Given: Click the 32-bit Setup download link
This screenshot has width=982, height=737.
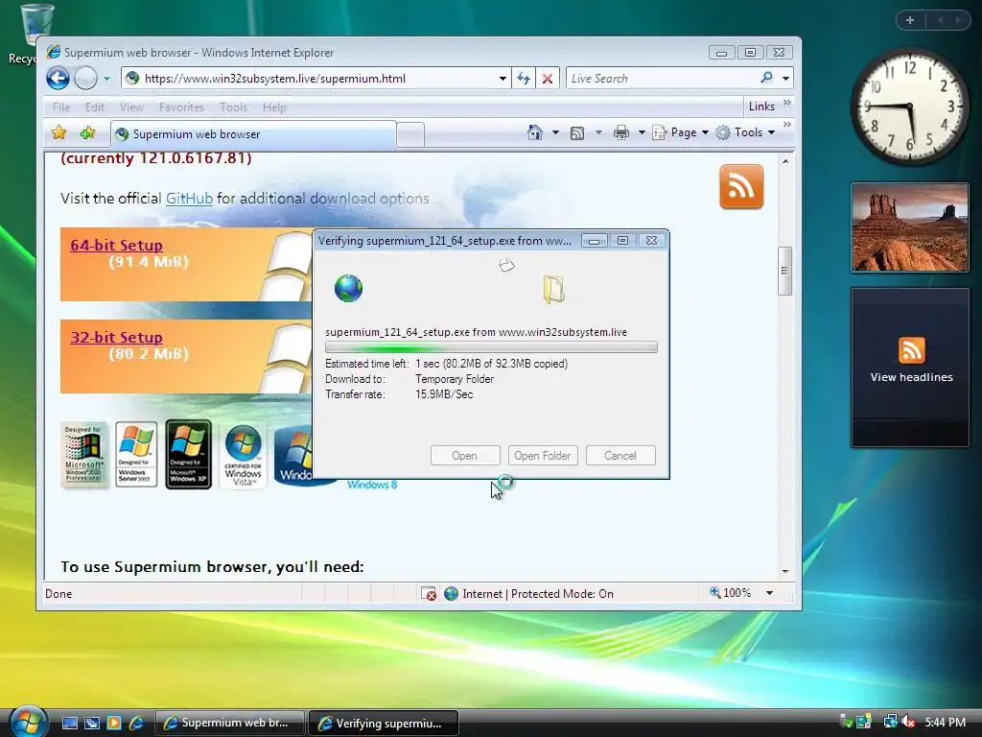Looking at the screenshot, I should click(x=116, y=337).
